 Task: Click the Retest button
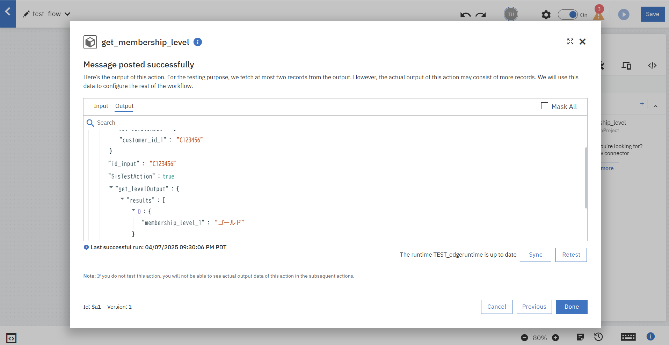pos(571,255)
